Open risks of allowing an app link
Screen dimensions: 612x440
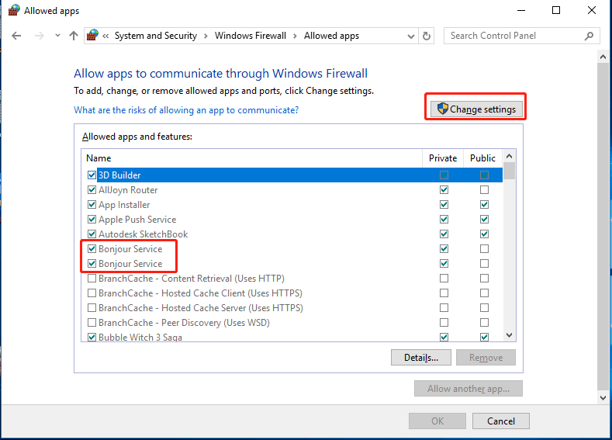click(186, 110)
